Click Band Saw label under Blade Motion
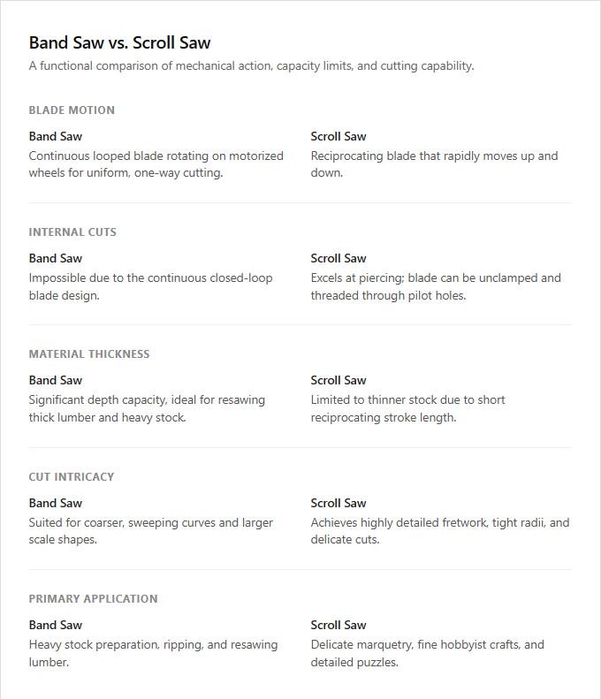Screen dimensions: 601x699 tap(56, 136)
